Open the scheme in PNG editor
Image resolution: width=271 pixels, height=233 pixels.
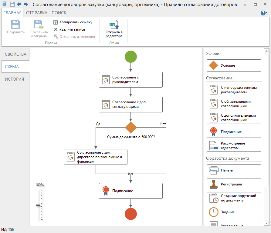114,29
